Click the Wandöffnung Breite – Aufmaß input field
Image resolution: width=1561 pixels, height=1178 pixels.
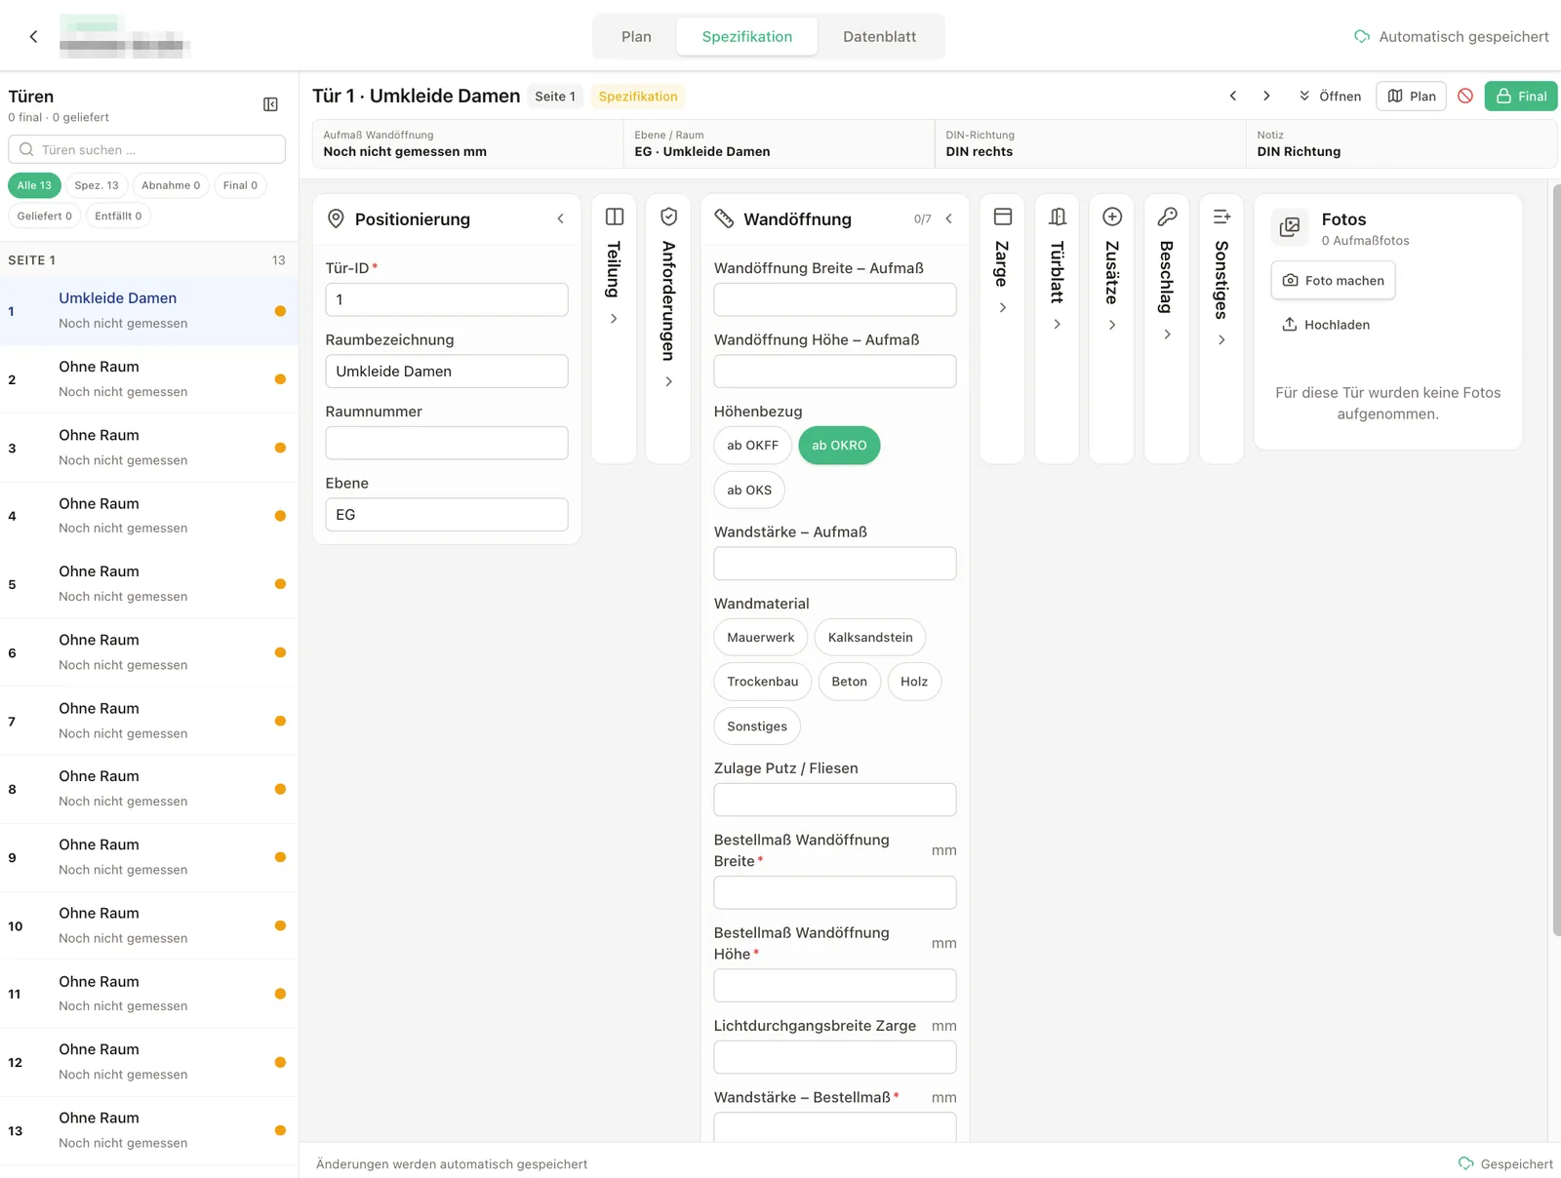(x=835, y=300)
